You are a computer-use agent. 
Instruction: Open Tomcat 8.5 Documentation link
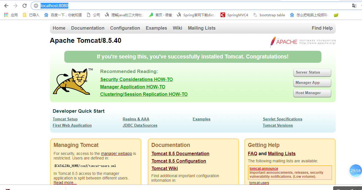click(x=181, y=153)
